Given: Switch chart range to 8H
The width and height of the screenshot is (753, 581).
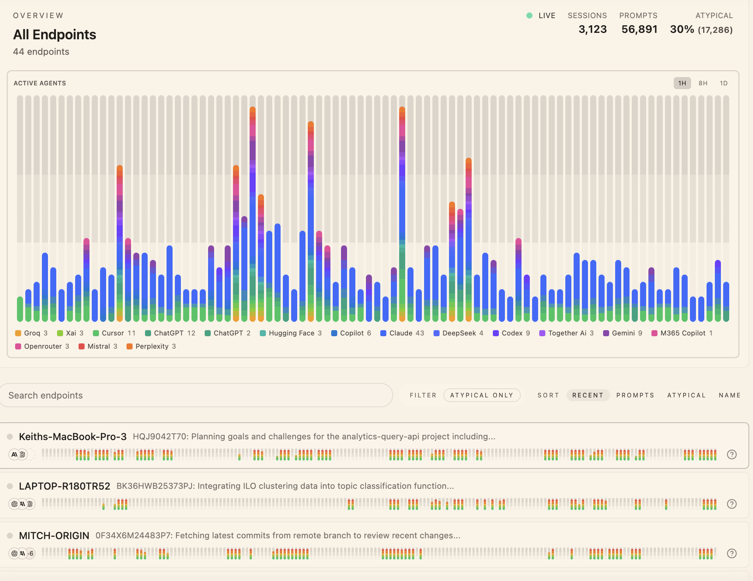Looking at the screenshot, I should (703, 83).
